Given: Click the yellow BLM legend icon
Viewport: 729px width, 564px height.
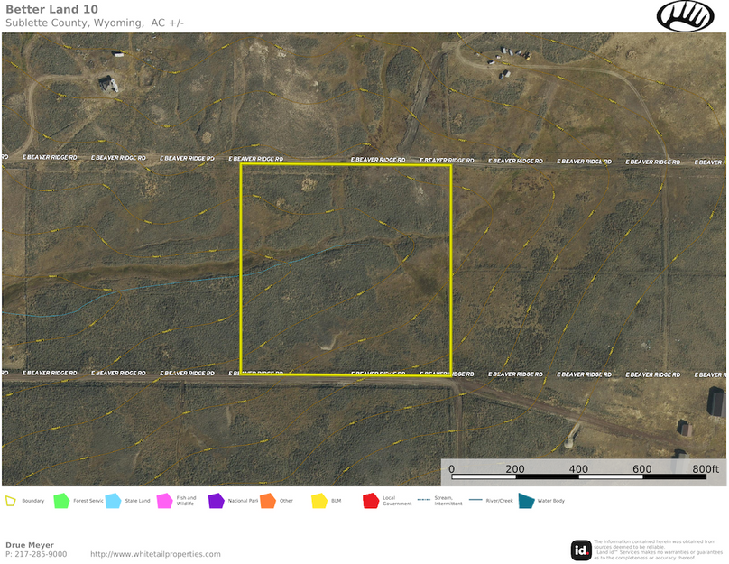Looking at the screenshot, I should pyautogui.click(x=318, y=500).
